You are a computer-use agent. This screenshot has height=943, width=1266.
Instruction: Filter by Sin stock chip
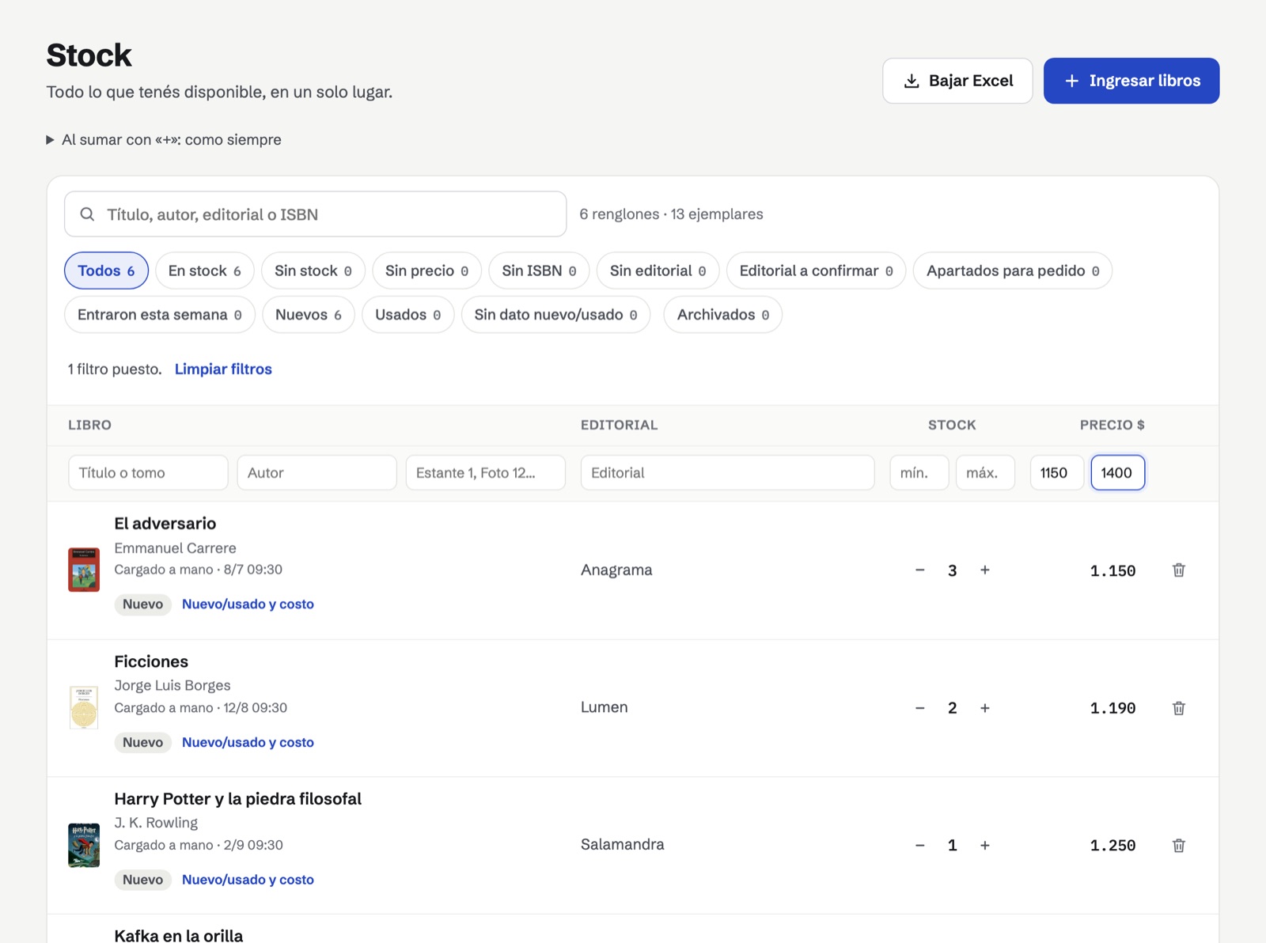click(313, 271)
